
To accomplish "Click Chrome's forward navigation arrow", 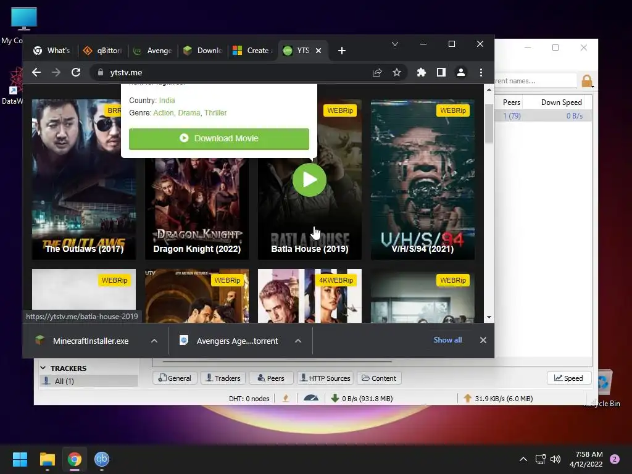I will [56, 72].
